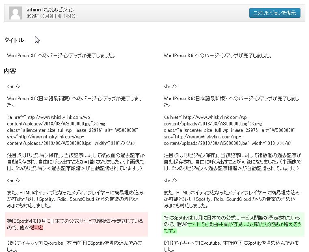
Task: Click left paragraph starting また、HTML5ネイティブ
Action: [x=75, y=199]
